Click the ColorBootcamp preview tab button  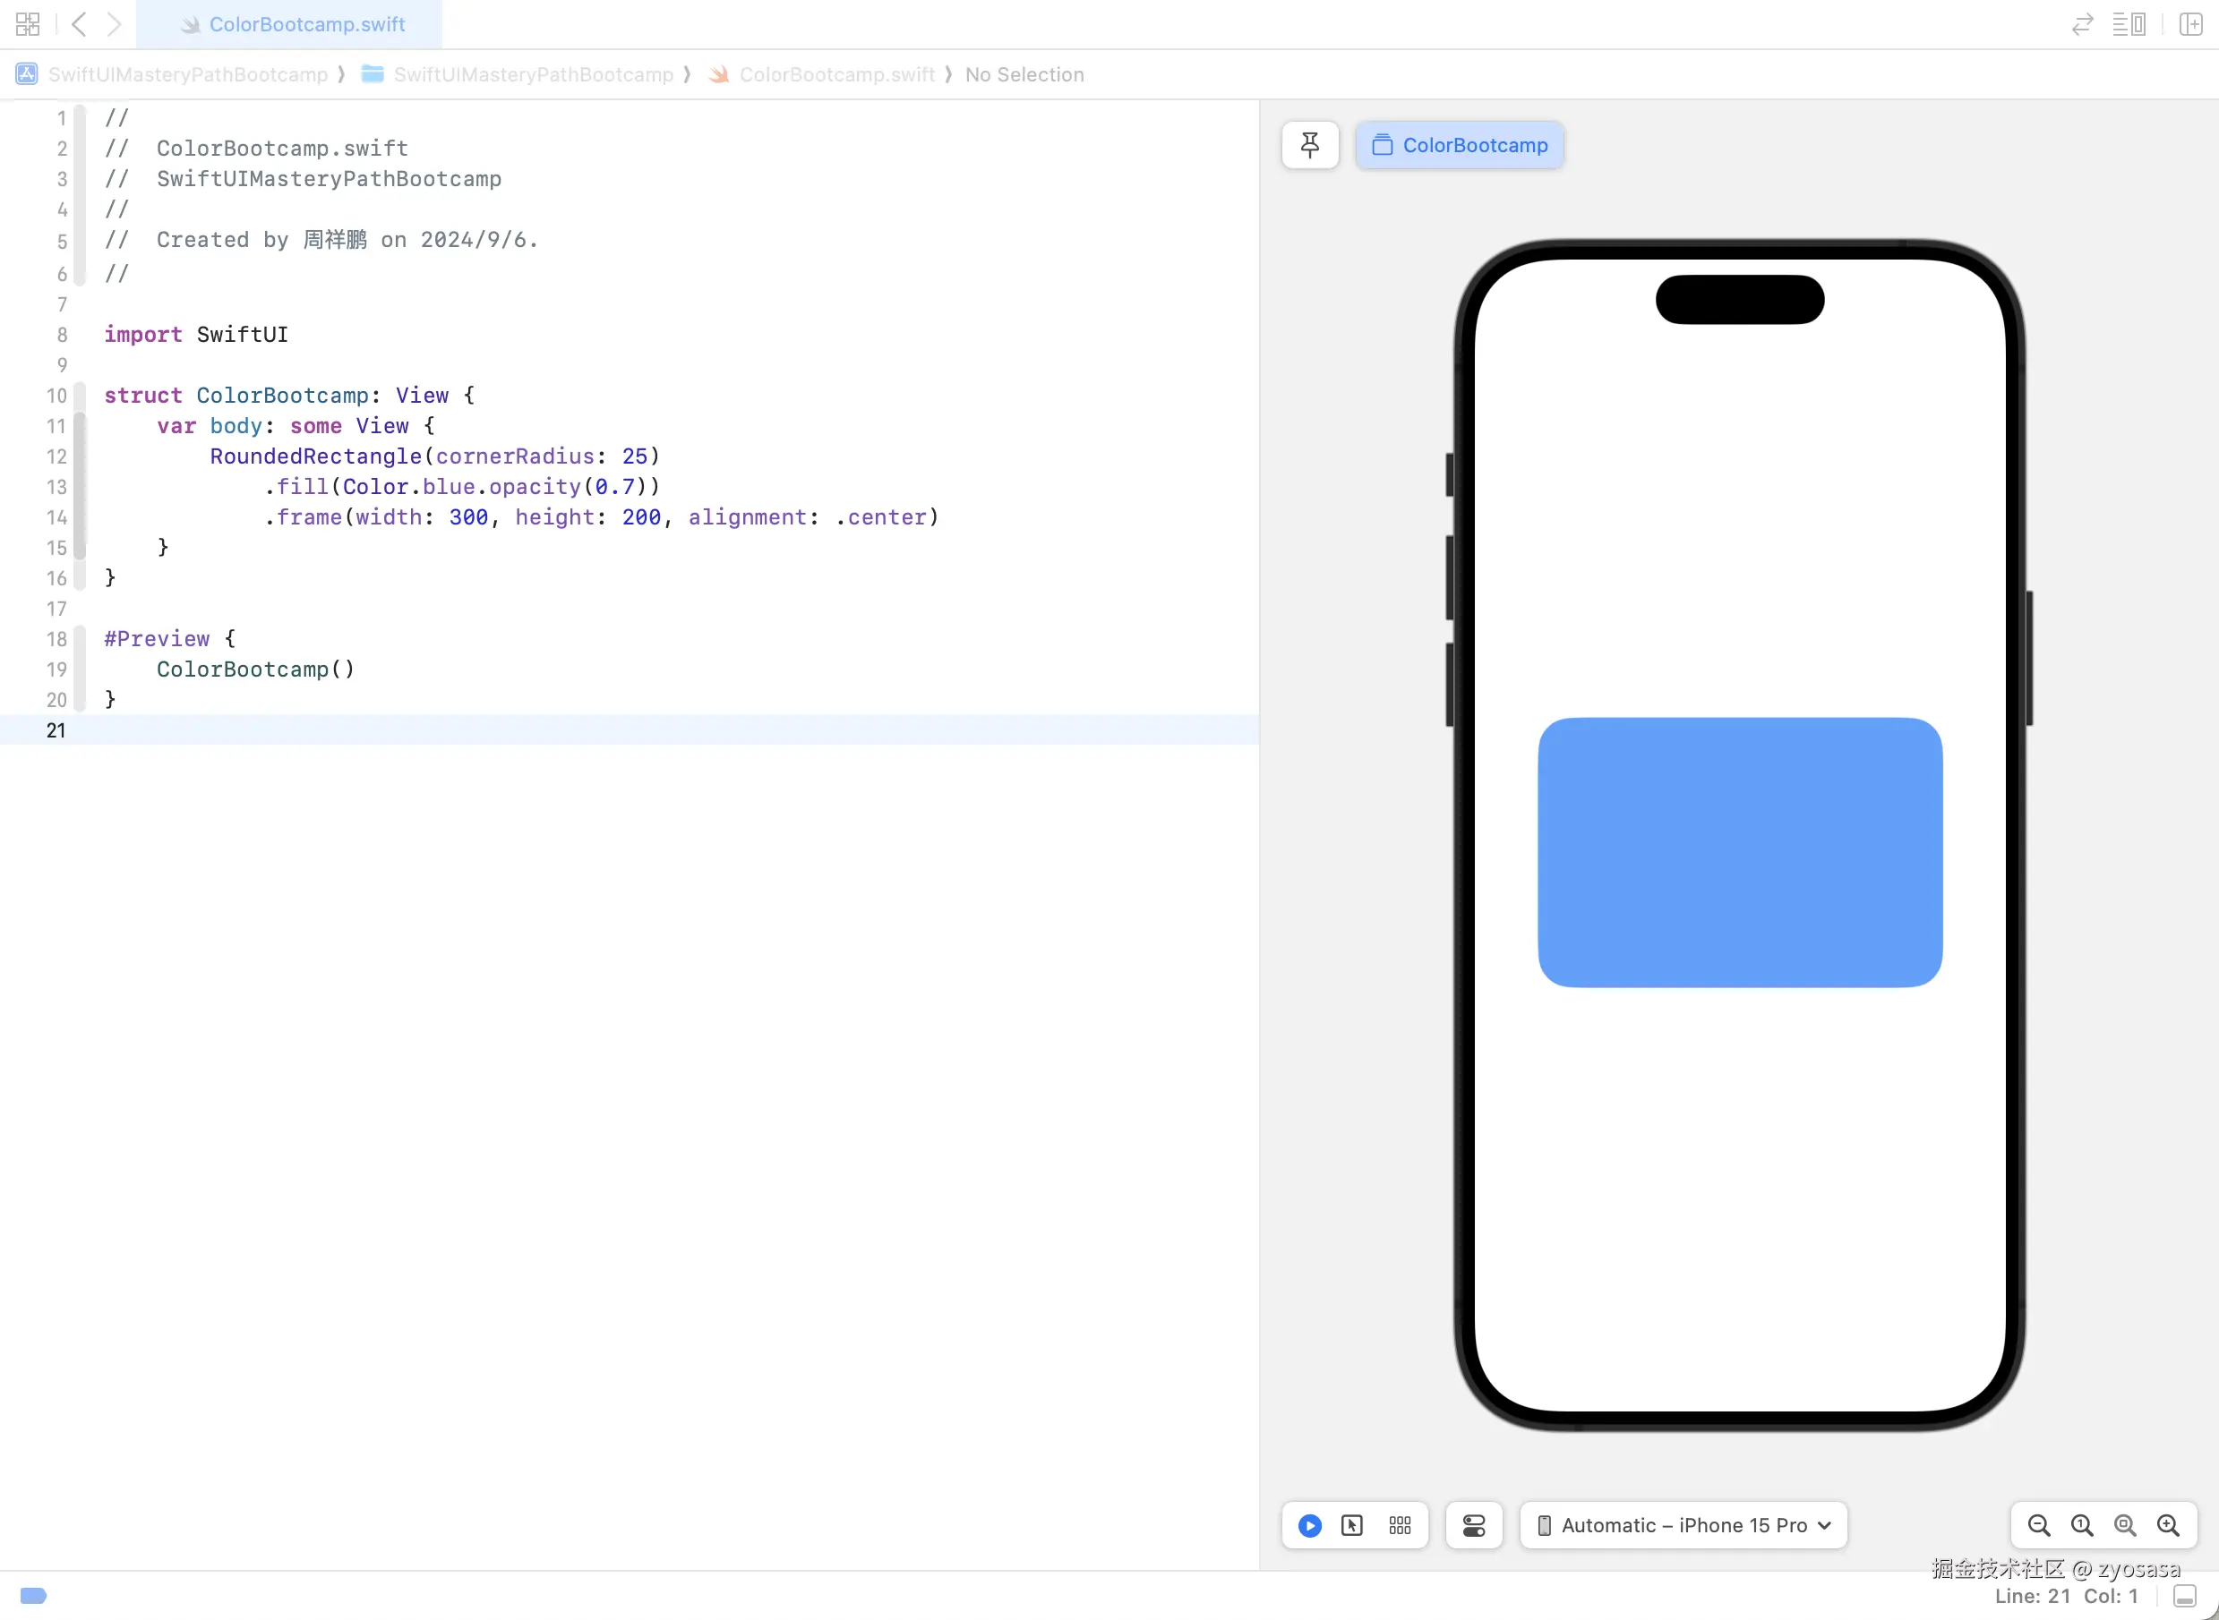[x=1460, y=145]
